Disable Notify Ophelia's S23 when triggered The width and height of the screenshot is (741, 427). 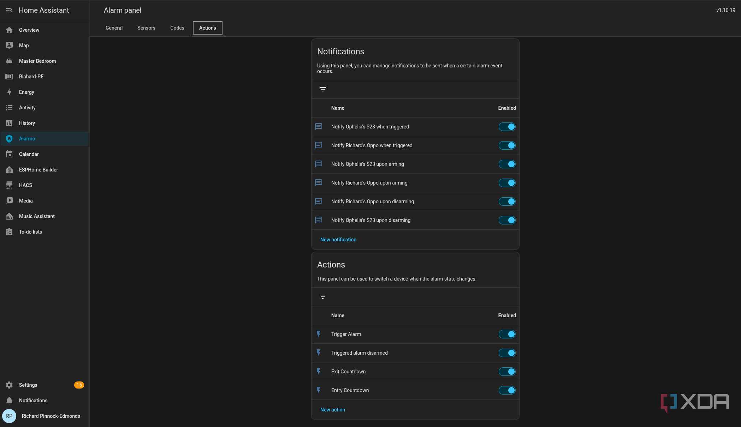pos(507,127)
